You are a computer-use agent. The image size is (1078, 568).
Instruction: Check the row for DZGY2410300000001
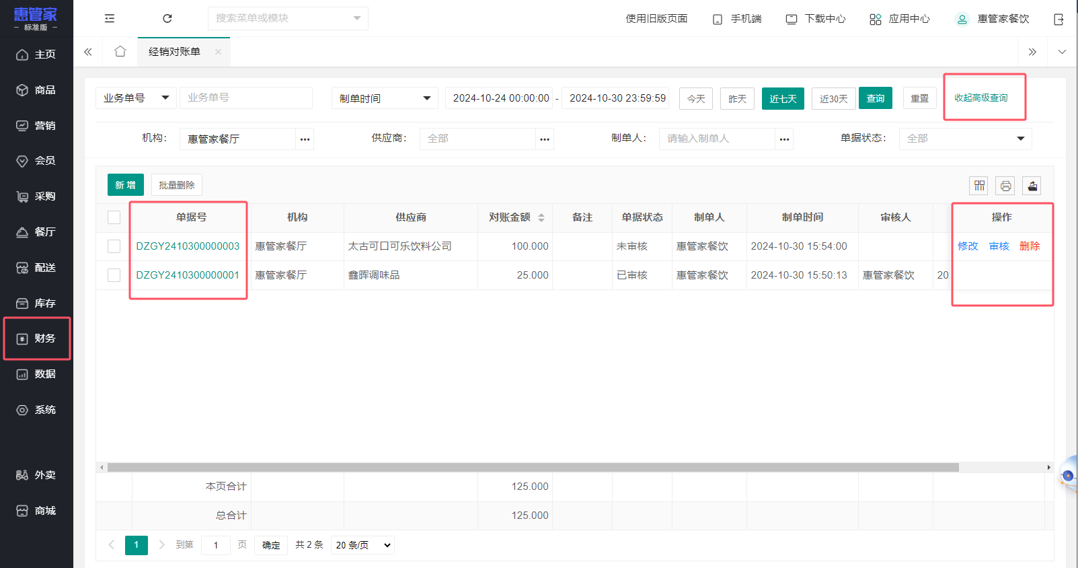click(x=114, y=275)
